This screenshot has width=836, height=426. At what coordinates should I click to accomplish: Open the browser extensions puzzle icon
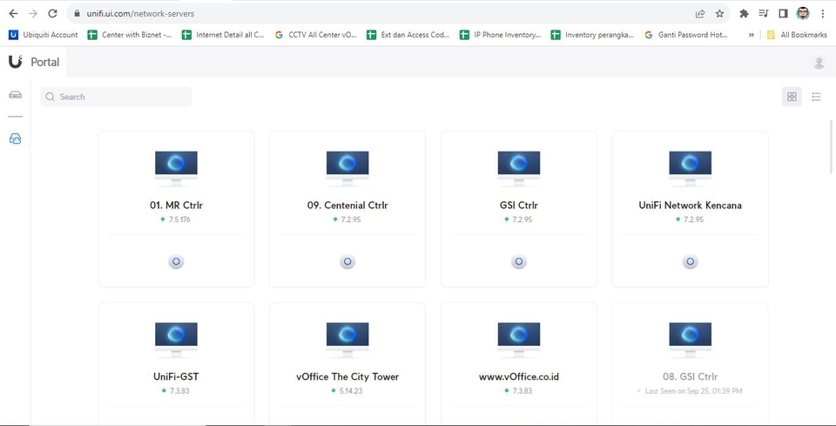pos(744,14)
